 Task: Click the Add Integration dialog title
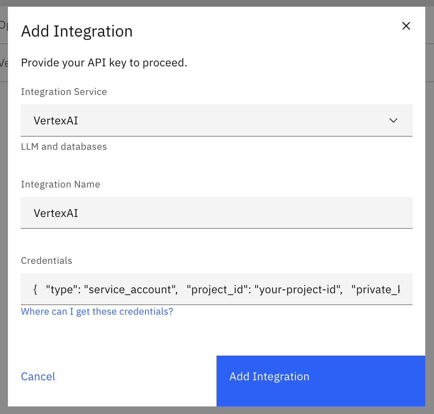tap(77, 31)
